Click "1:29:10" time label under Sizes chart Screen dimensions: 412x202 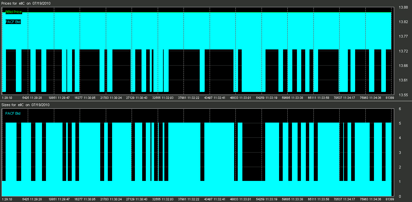(x=7, y=199)
